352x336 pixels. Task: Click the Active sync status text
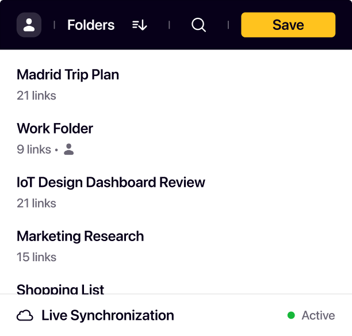[x=318, y=315]
